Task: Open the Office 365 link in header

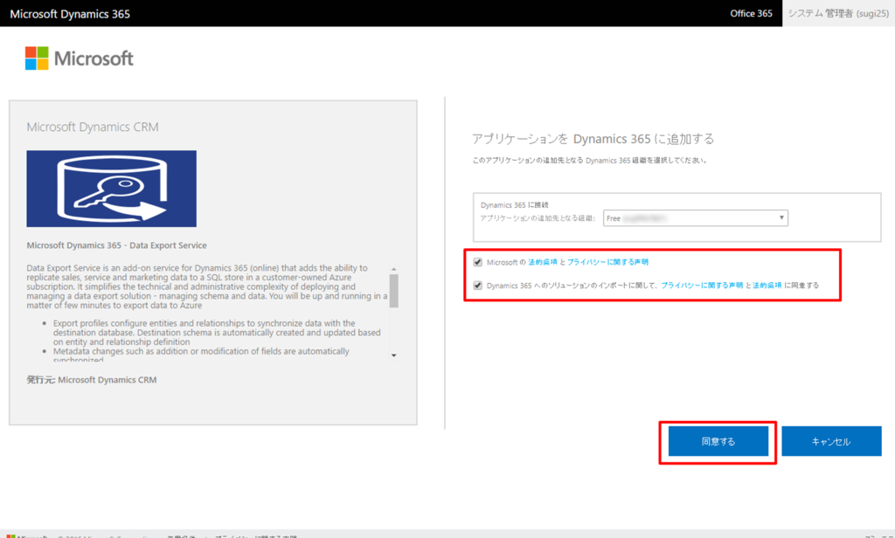Action: tap(751, 13)
